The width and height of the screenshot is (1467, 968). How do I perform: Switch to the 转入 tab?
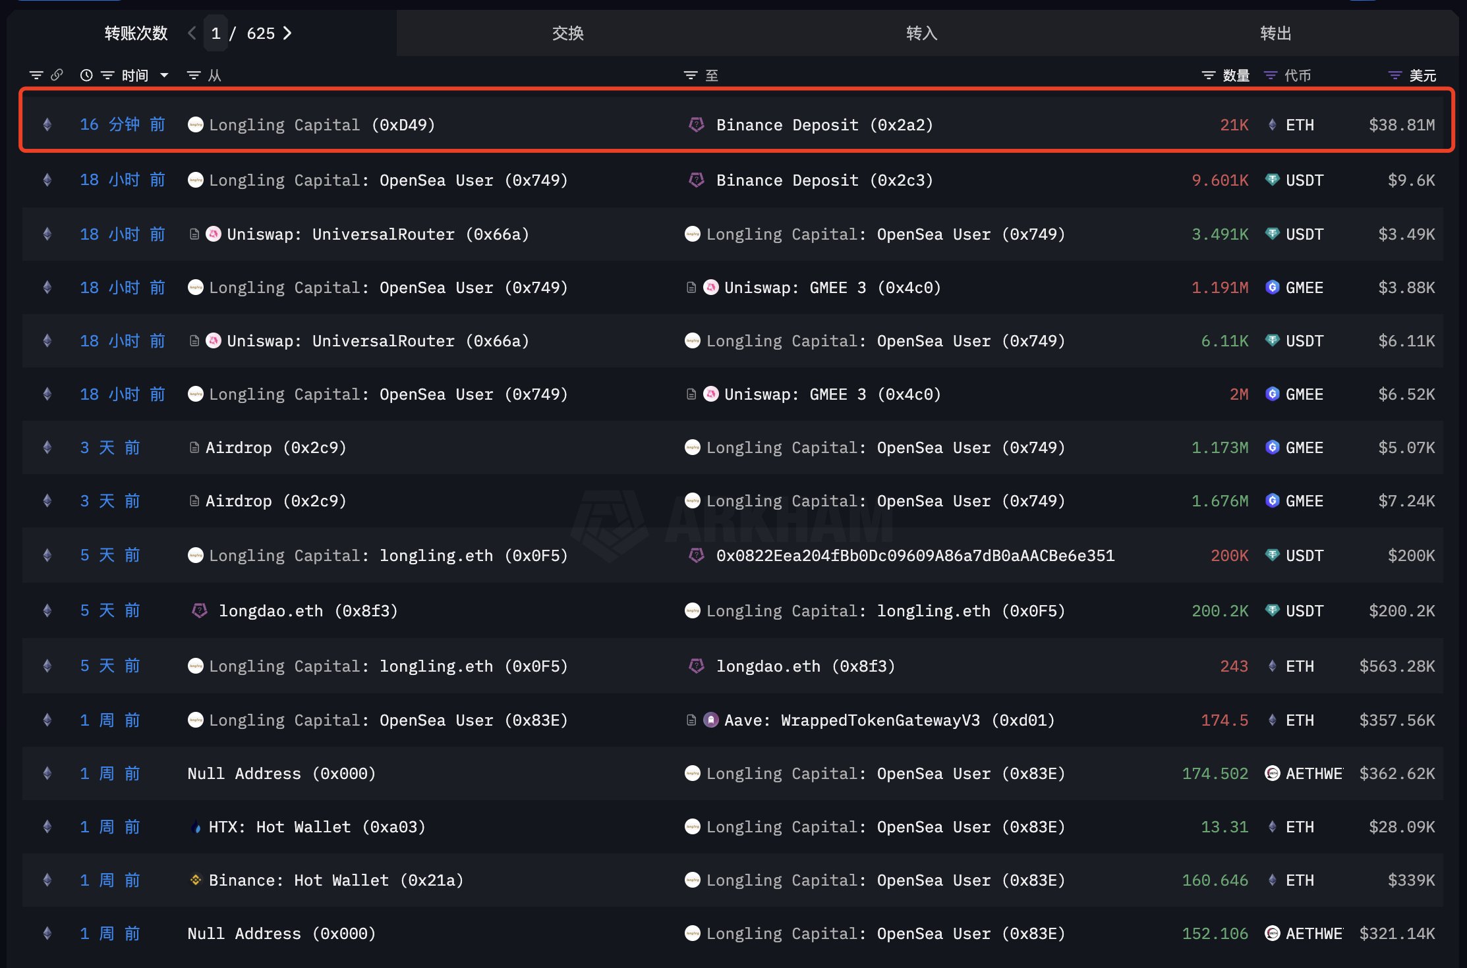click(921, 33)
